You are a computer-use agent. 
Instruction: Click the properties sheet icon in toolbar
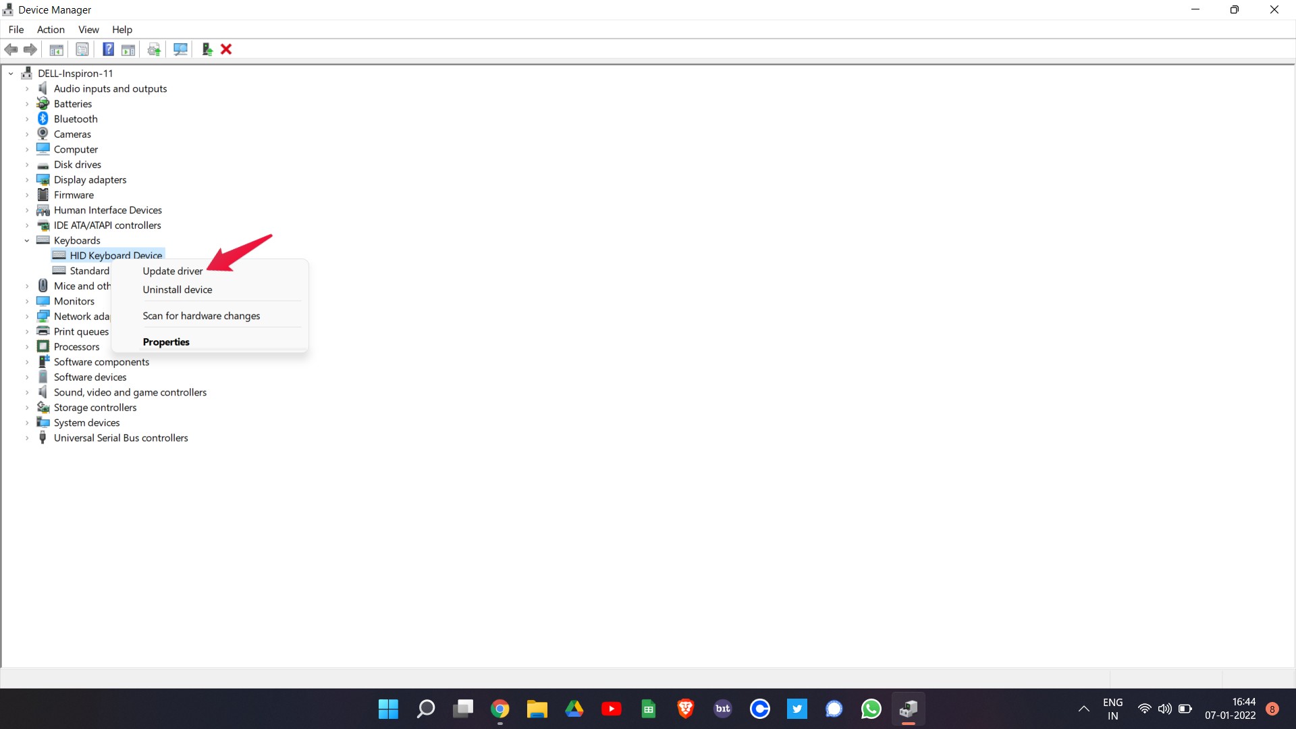81,49
